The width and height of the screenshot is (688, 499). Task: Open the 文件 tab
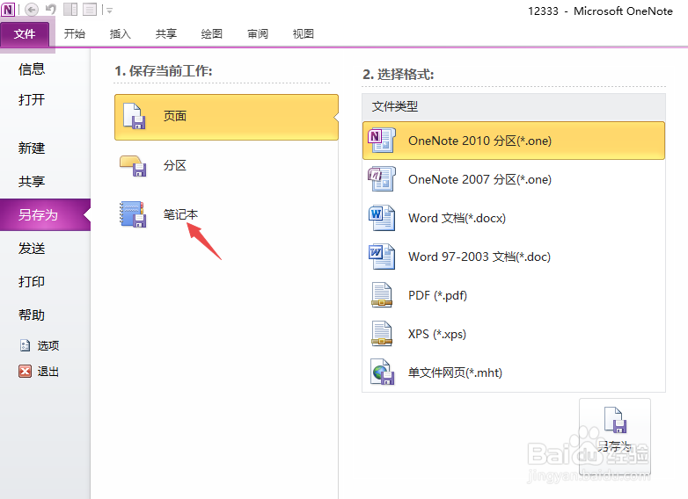point(25,33)
